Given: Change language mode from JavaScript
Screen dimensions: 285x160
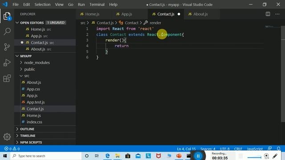Looking at the screenshot, I should 255,149.
